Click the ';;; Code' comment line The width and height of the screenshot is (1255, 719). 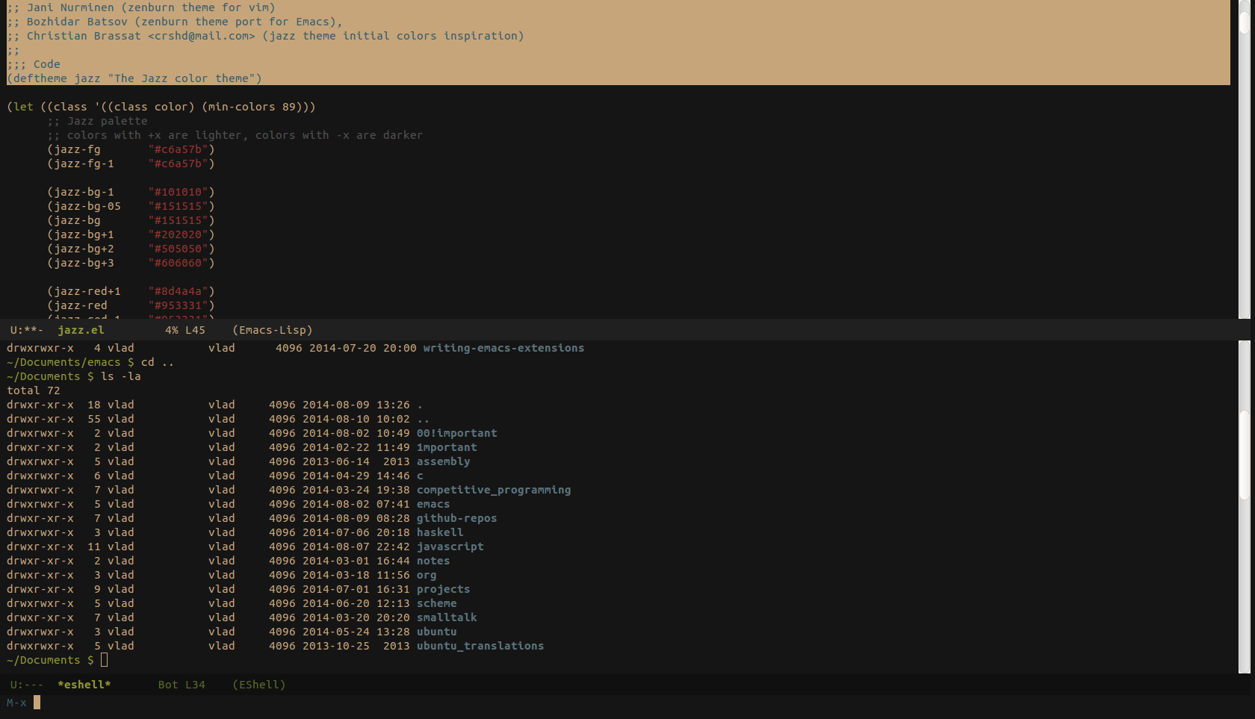tap(34, 64)
